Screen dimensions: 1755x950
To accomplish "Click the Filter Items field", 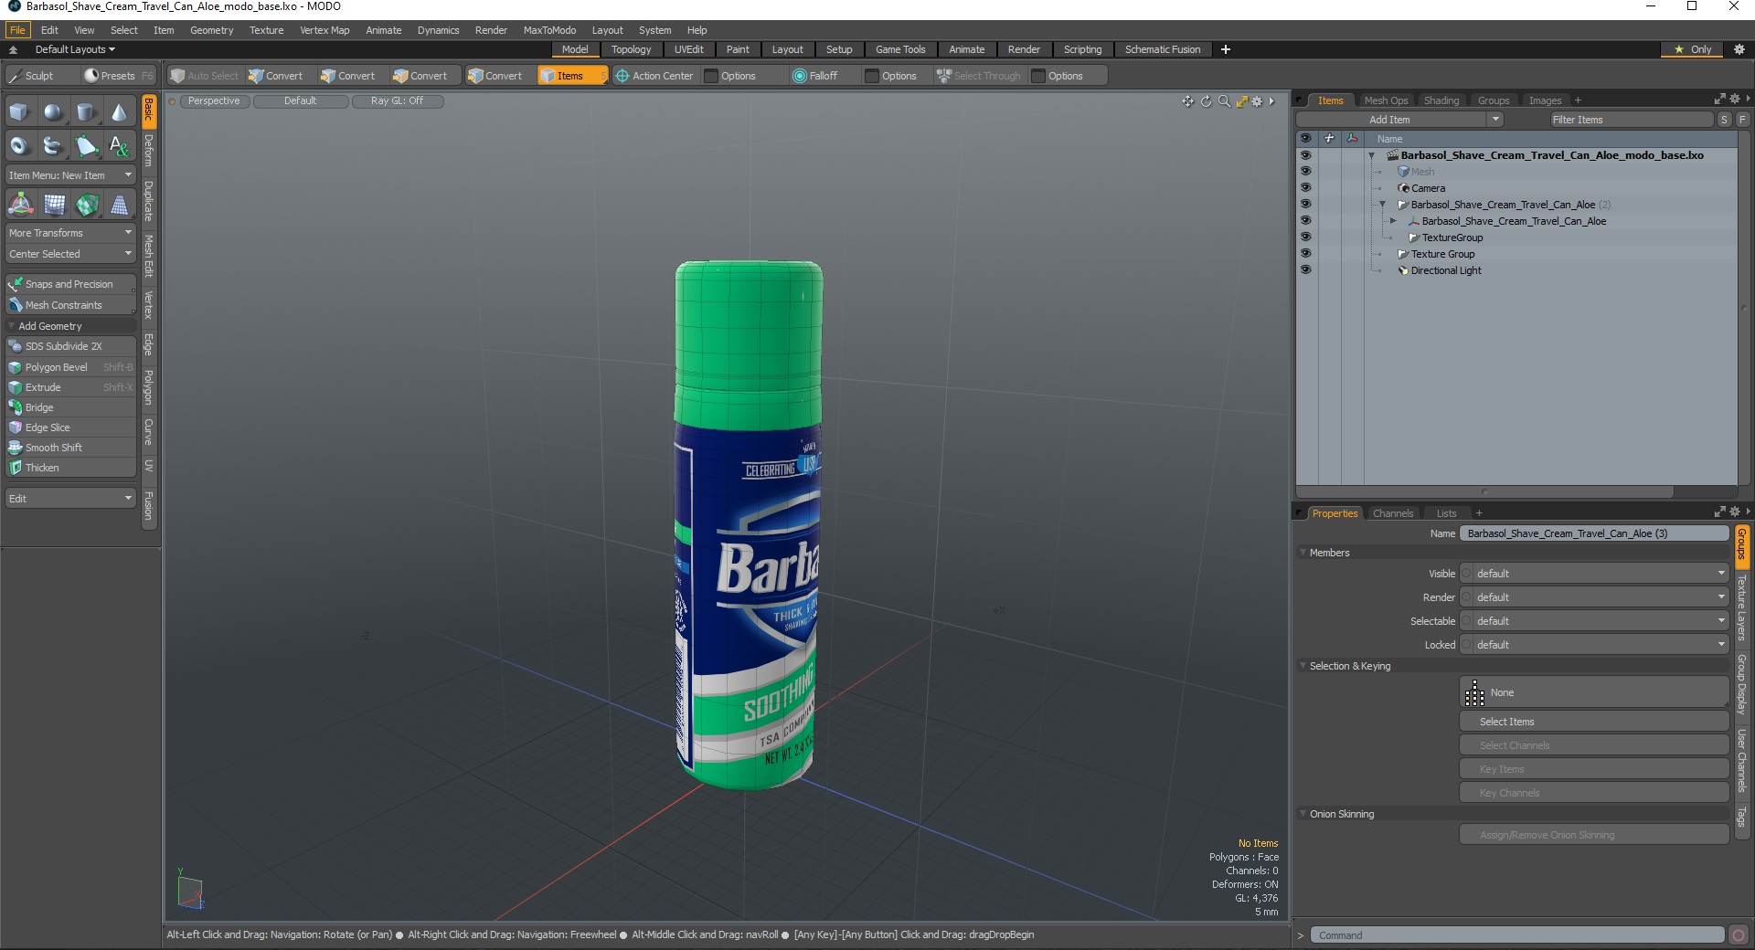I will tap(1631, 120).
